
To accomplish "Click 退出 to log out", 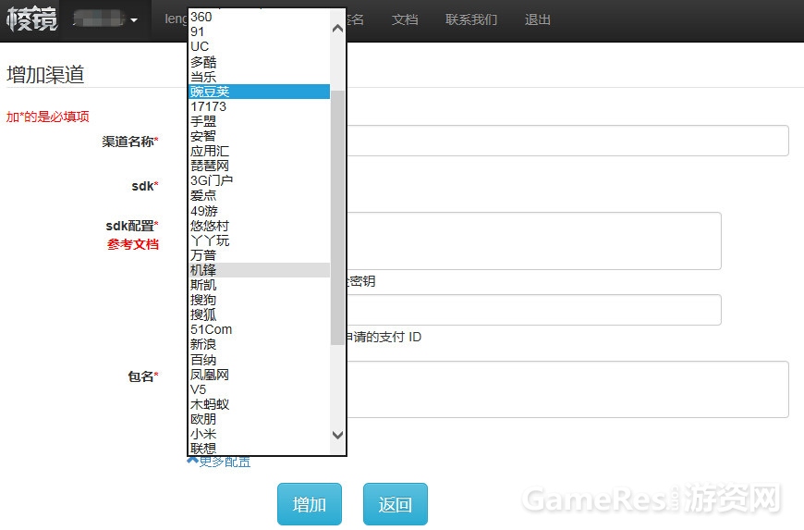I will pyautogui.click(x=537, y=20).
